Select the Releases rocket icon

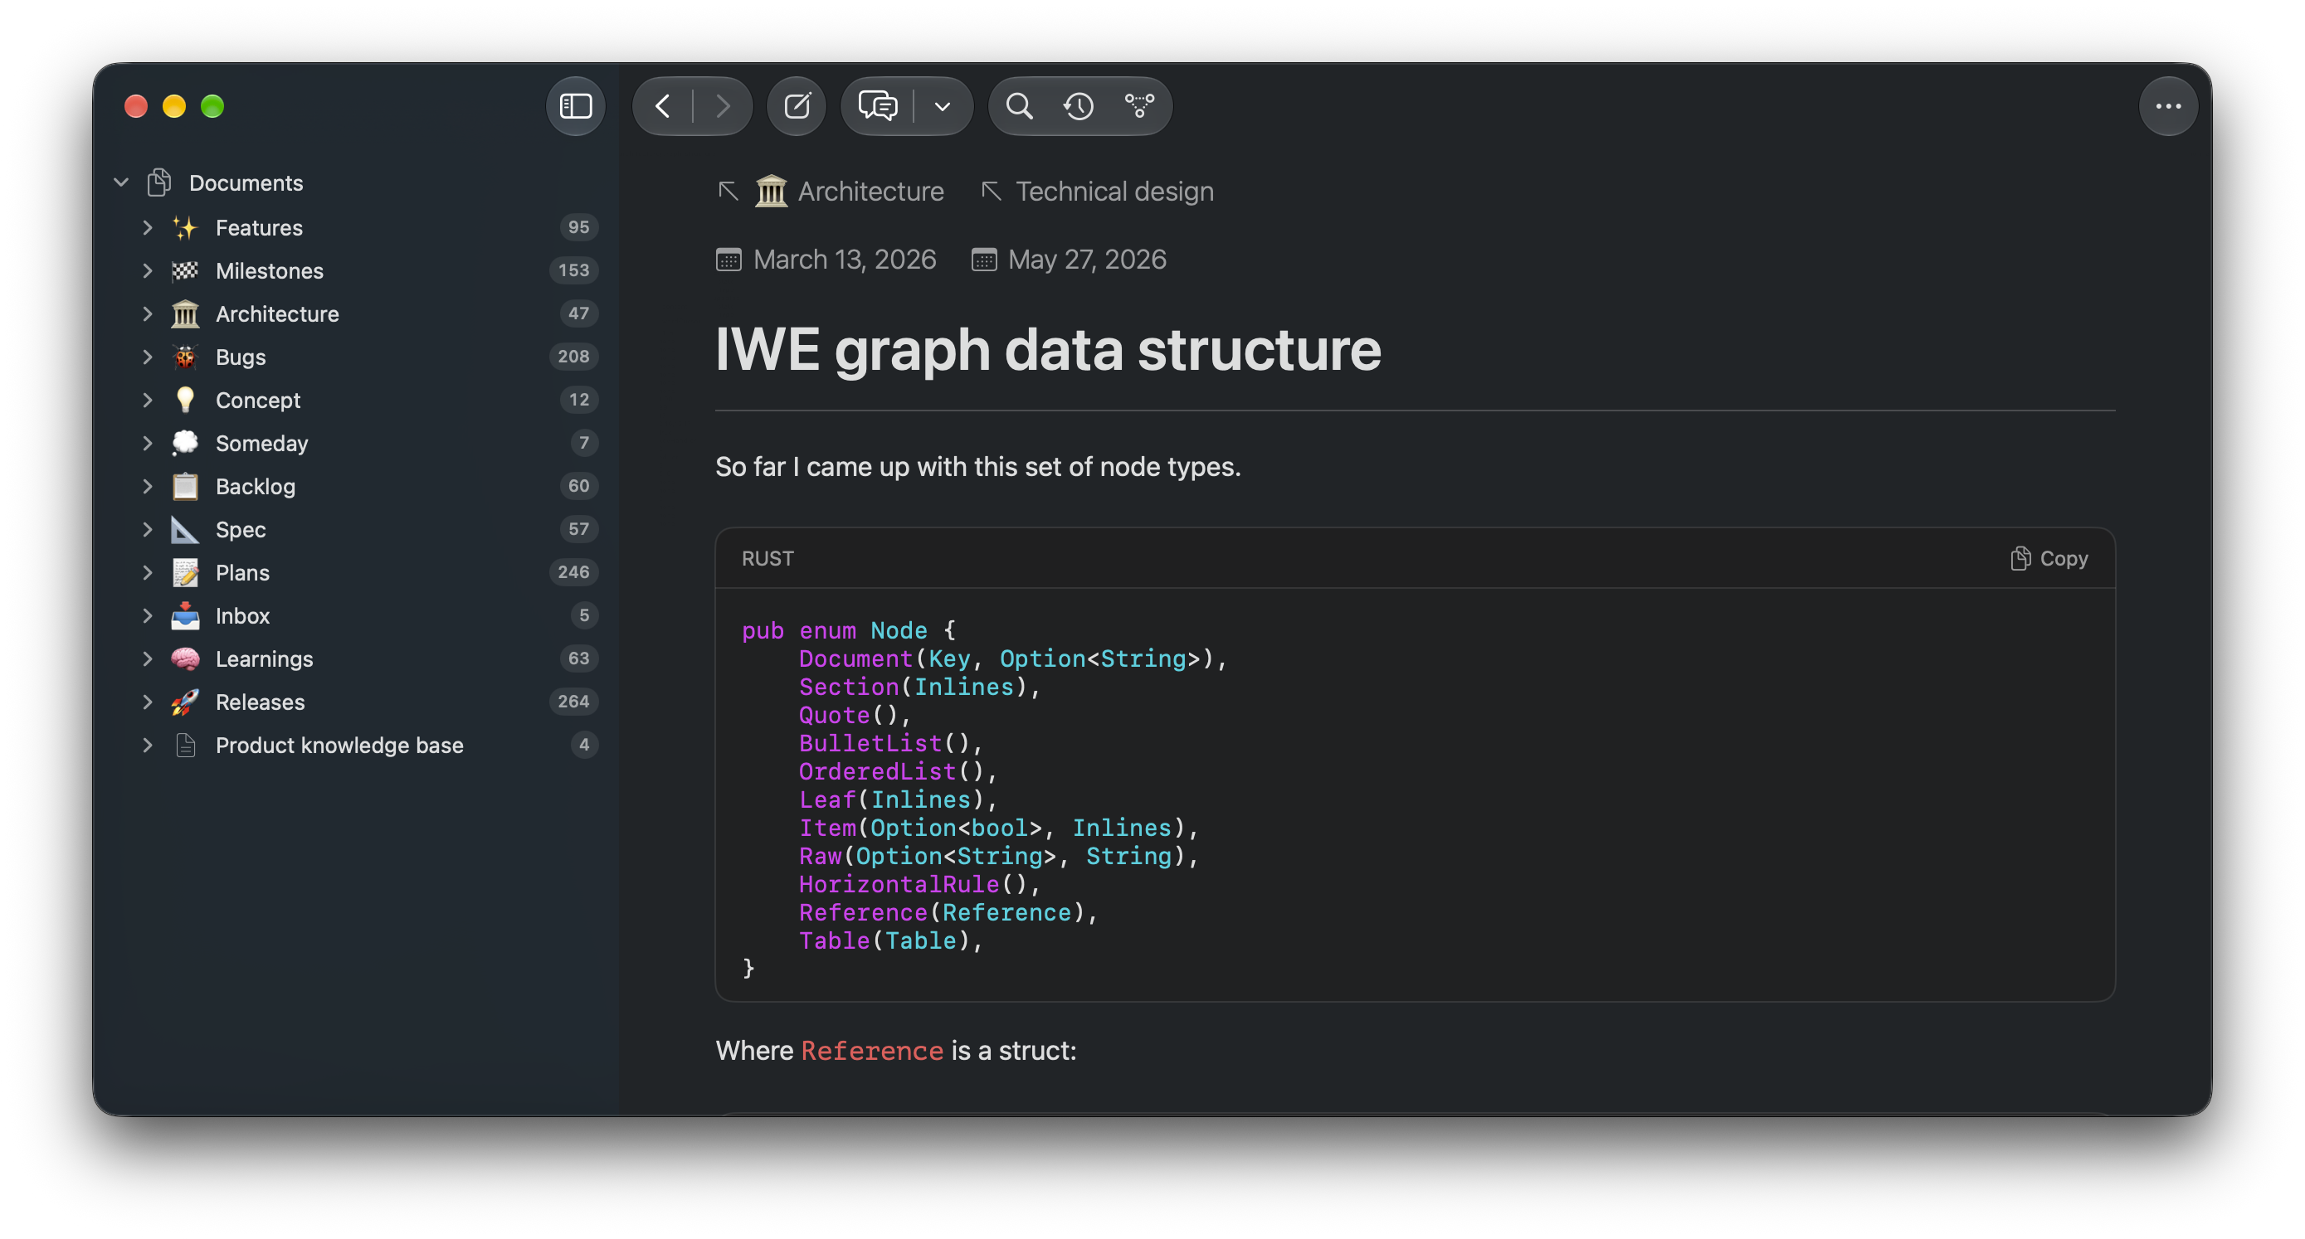pyautogui.click(x=185, y=702)
